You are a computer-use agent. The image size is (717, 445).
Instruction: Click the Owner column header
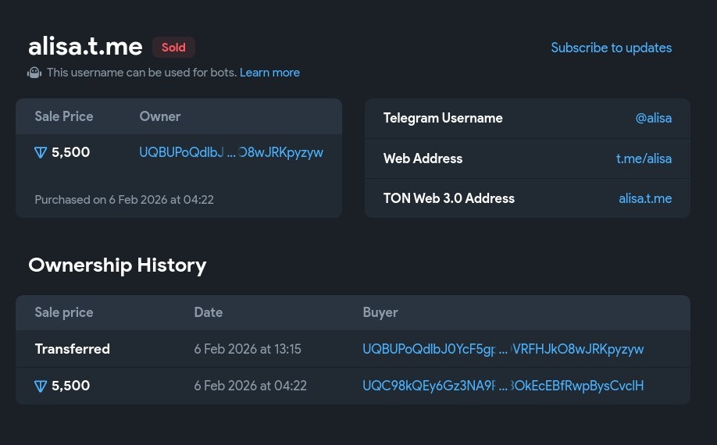[x=160, y=116]
